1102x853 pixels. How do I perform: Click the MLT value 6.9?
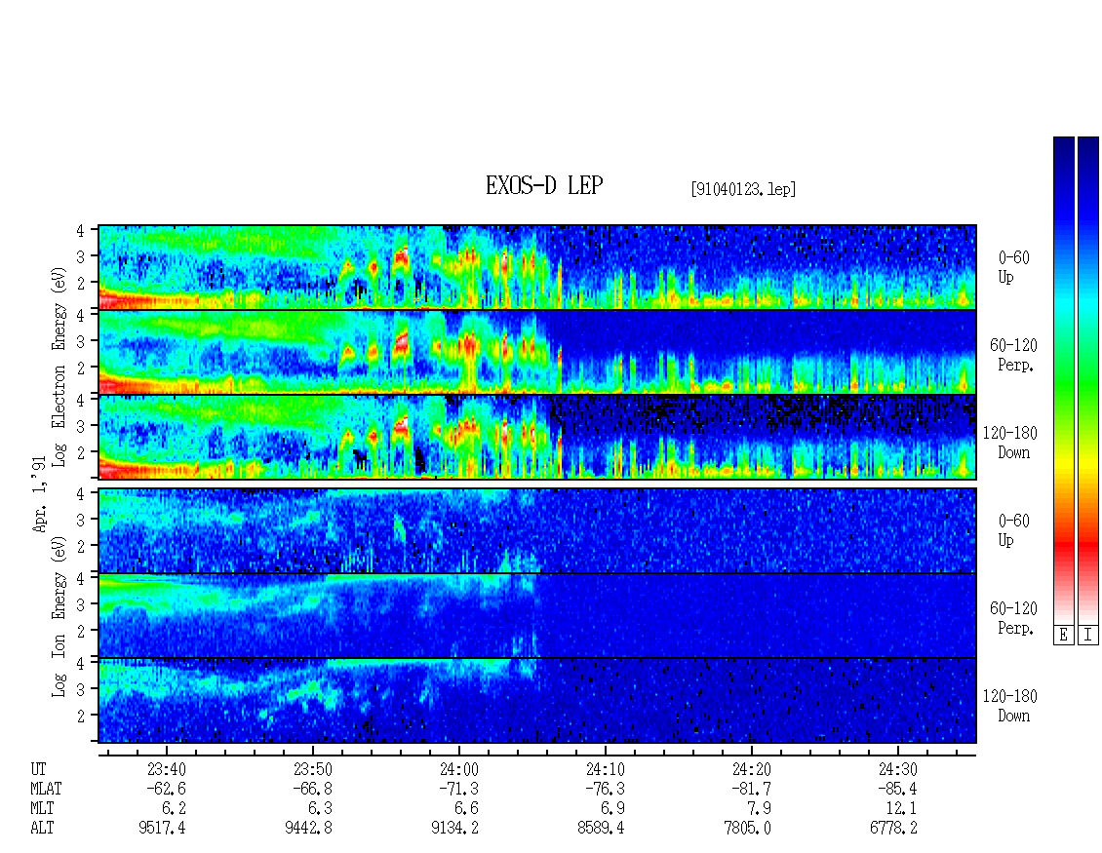tap(612, 808)
